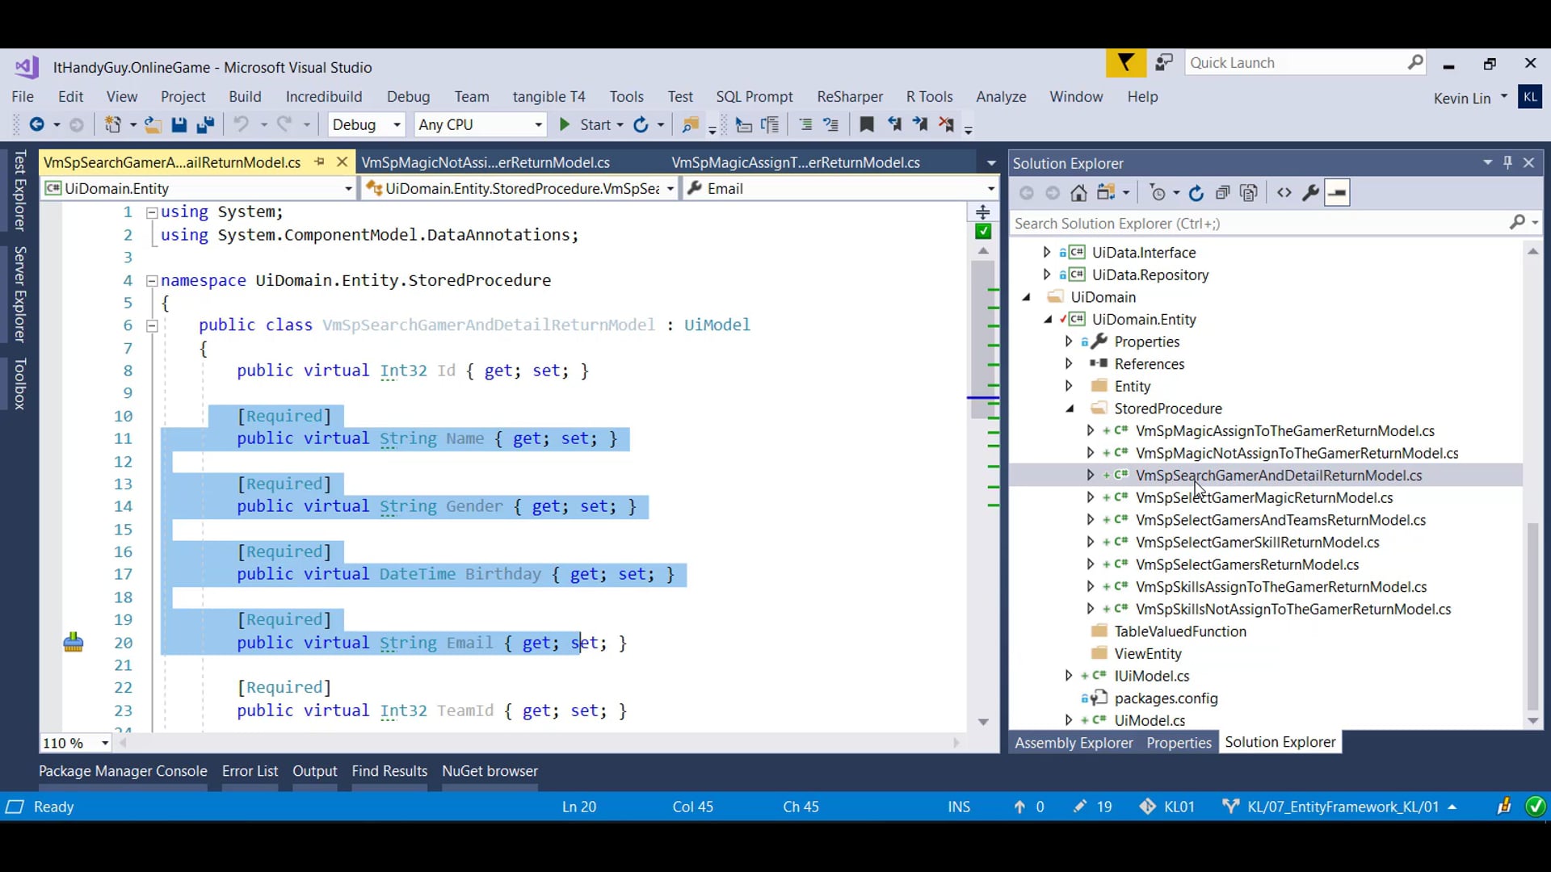The image size is (1551, 872).
Task: Click the feedback notification flag icon
Action: point(1125,63)
